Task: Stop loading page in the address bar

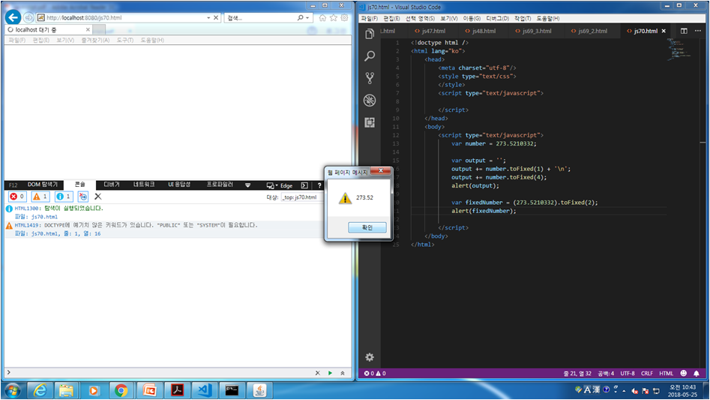Action: 216,18
